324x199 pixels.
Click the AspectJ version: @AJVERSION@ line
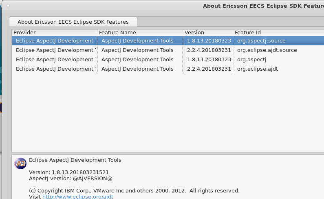[x=71, y=179]
